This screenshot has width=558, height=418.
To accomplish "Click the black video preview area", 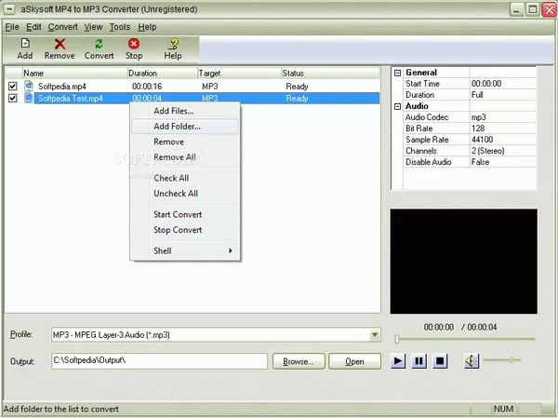I will 464,262.
